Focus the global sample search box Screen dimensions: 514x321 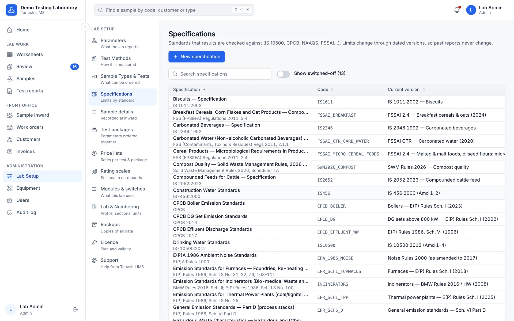(174, 10)
